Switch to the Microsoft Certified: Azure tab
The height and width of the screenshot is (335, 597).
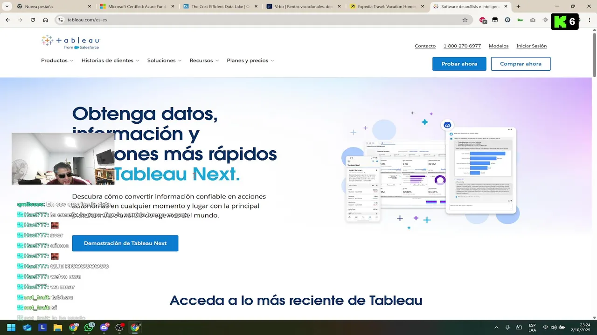click(x=138, y=7)
